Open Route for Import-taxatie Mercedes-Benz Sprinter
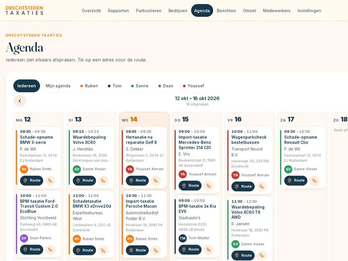This screenshot has height=261, width=348. 190,186
